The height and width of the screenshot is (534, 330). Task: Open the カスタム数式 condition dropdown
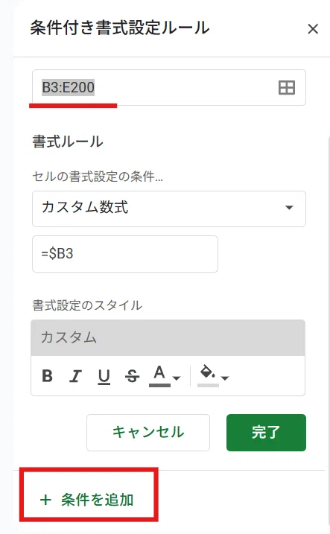169,209
